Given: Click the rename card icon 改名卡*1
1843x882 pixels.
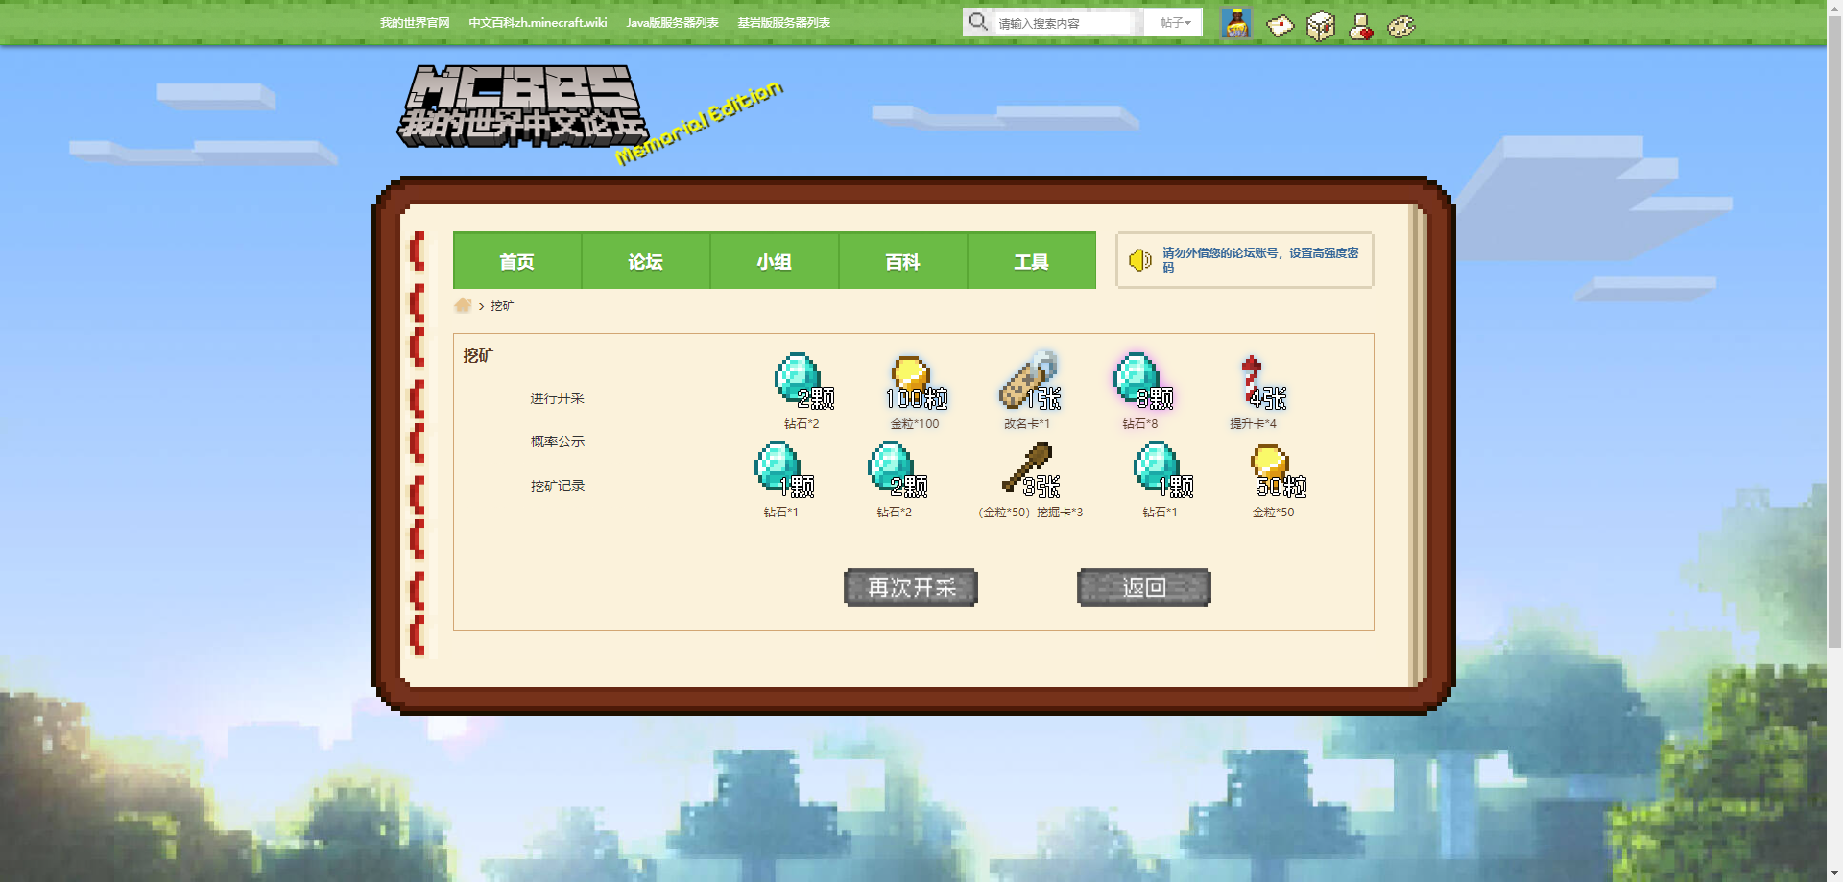Looking at the screenshot, I should (x=1028, y=380).
